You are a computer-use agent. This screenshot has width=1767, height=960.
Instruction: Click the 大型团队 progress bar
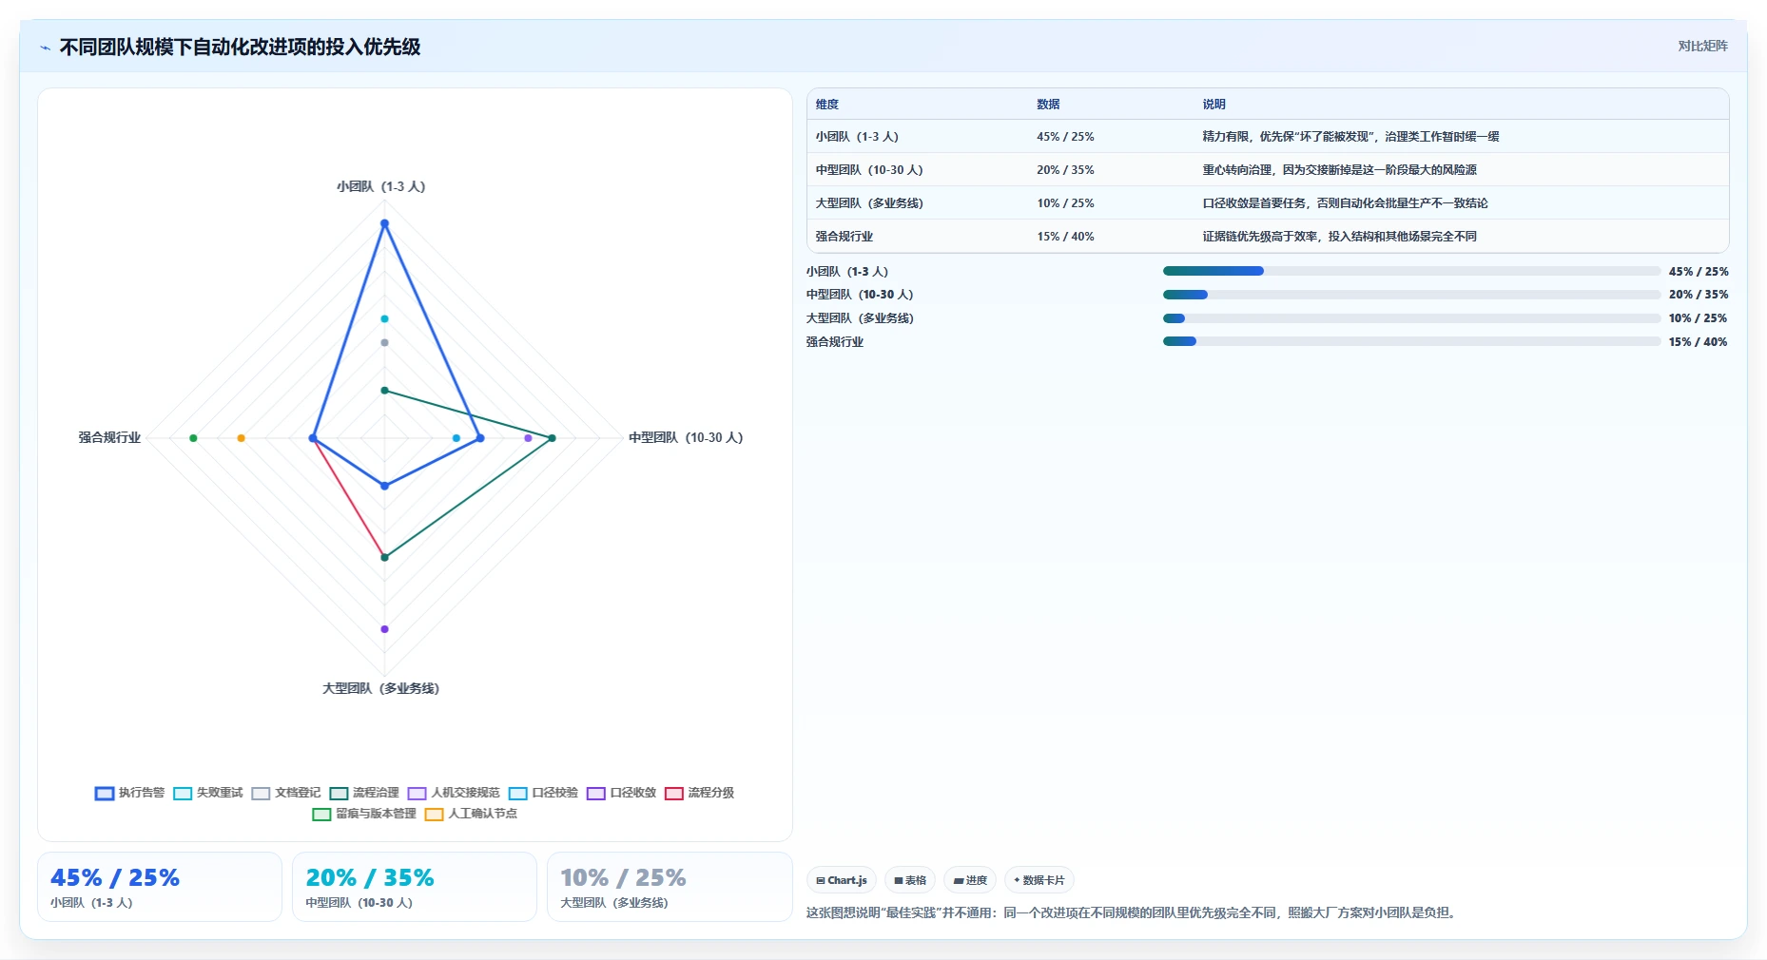coord(1411,318)
